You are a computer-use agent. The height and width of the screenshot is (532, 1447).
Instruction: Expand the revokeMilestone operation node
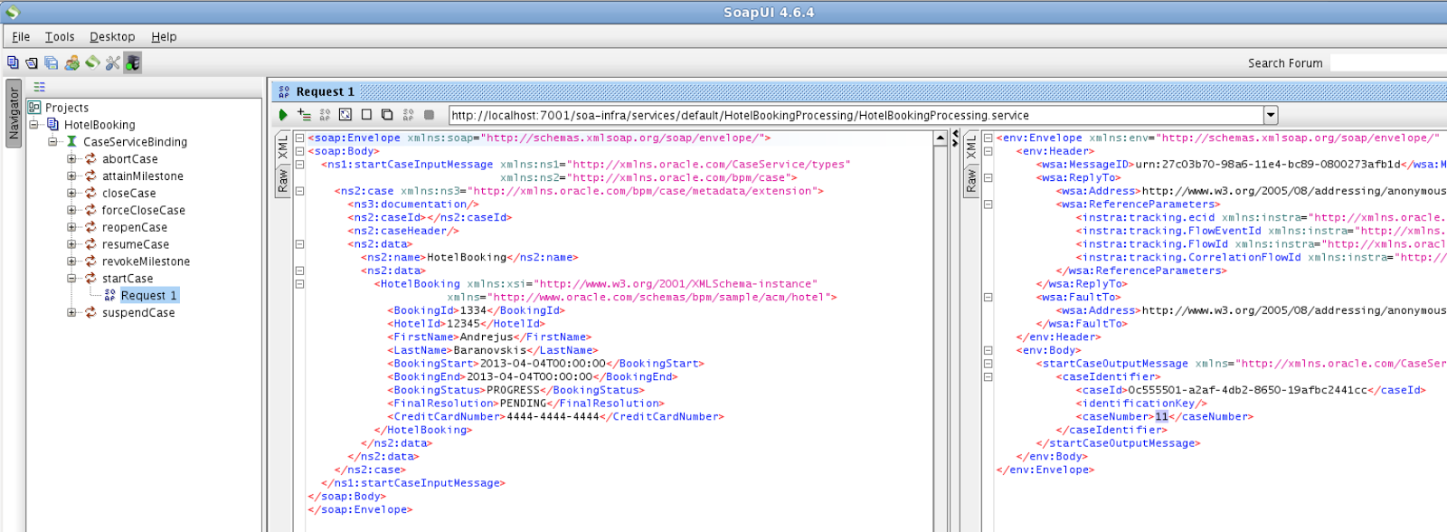[x=71, y=261]
